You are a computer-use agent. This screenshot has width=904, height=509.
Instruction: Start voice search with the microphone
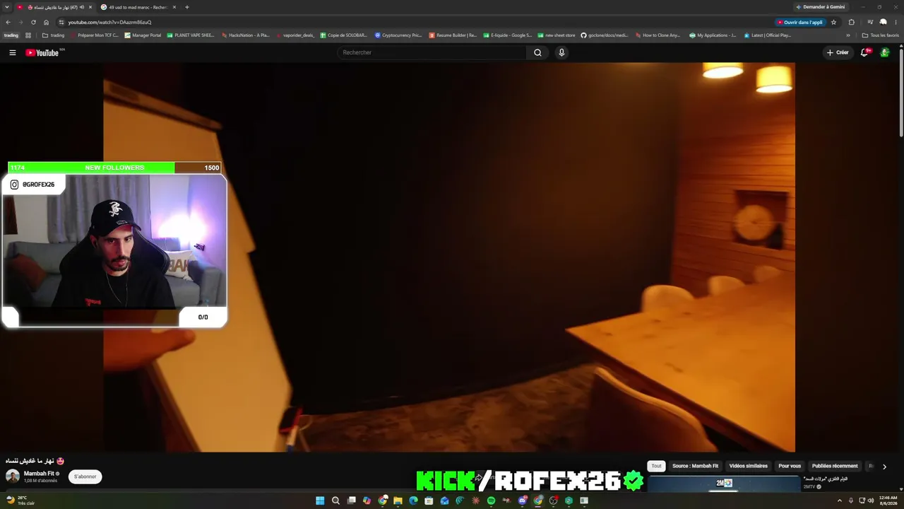pos(561,52)
